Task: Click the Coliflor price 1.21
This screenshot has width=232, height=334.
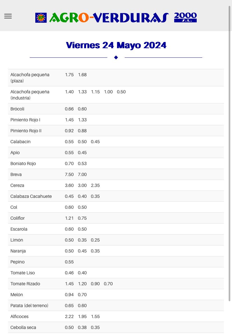Action: pos(69,218)
